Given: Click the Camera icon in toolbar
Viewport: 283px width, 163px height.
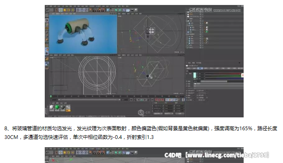Looking at the screenshot, I should tap(132, 10).
